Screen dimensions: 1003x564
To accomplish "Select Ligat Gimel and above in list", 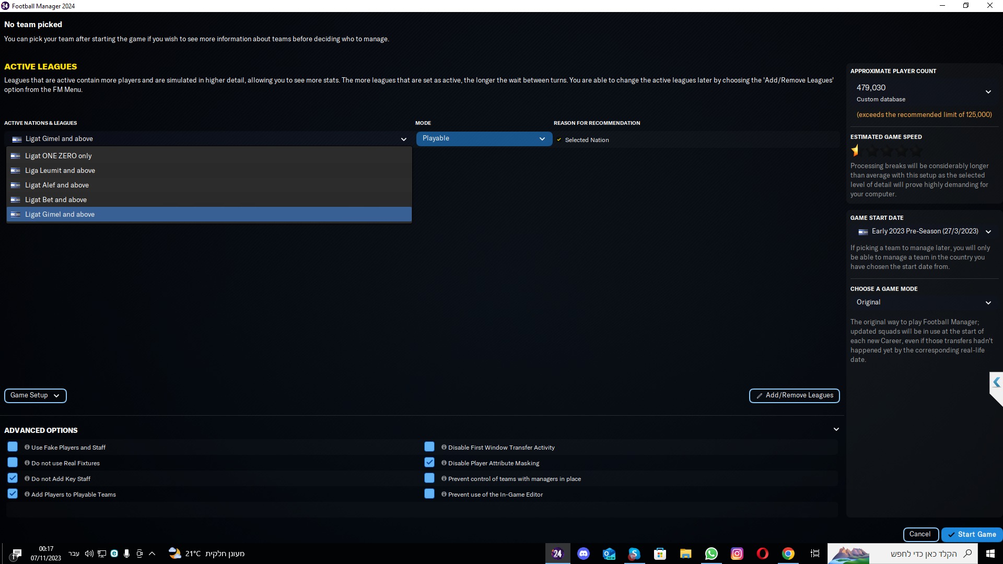I will (209, 214).
